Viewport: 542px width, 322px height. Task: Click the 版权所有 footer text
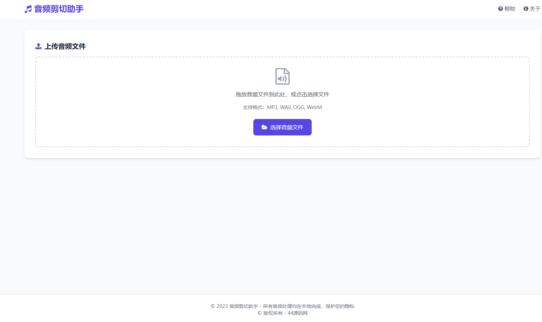point(273,313)
